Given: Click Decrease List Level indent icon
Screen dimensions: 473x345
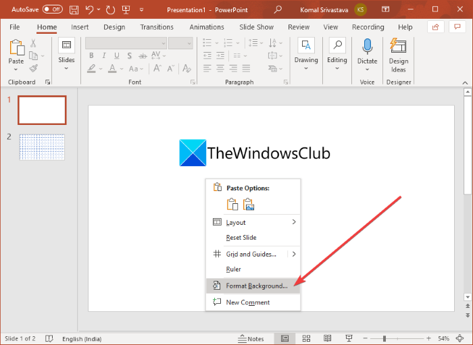Looking at the screenshot, I should [207, 56].
